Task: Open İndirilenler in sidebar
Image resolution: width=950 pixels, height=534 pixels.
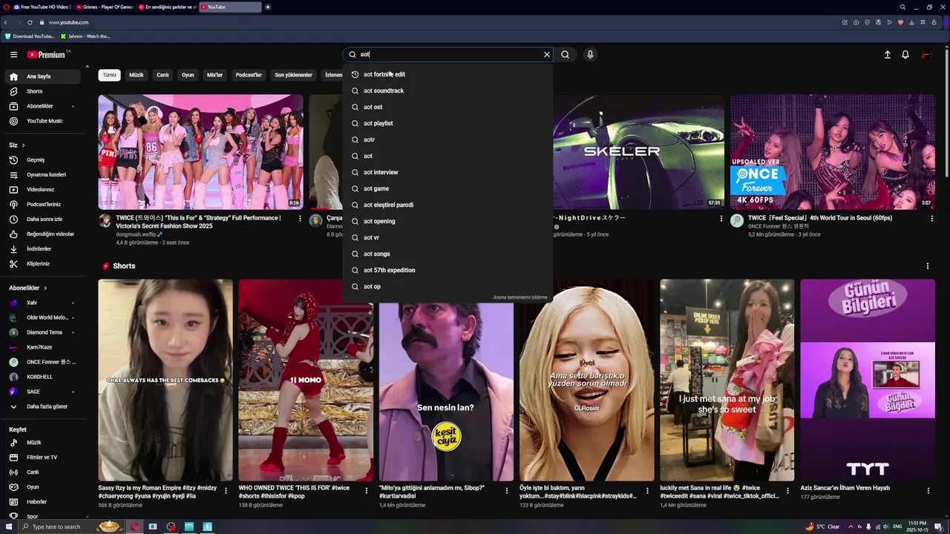Action: click(x=44, y=248)
